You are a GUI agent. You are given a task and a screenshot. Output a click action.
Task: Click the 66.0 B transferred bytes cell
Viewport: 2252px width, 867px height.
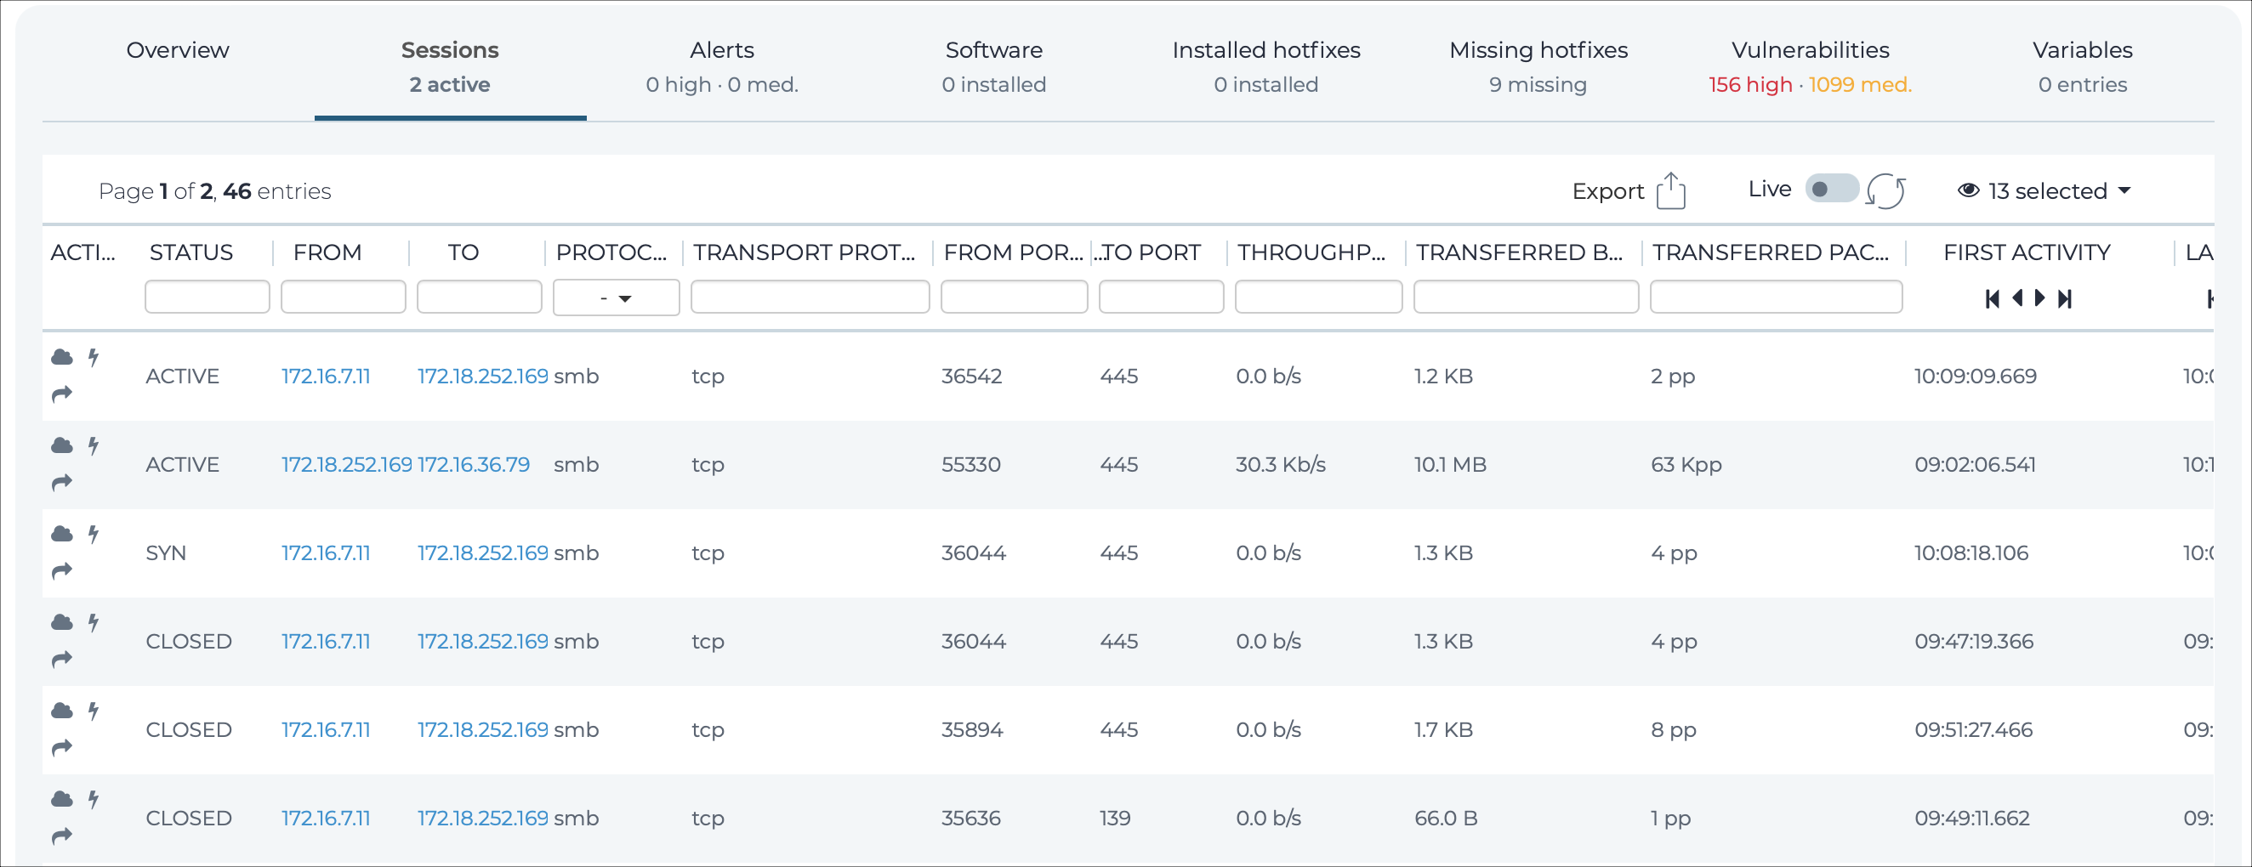coord(1446,817)
